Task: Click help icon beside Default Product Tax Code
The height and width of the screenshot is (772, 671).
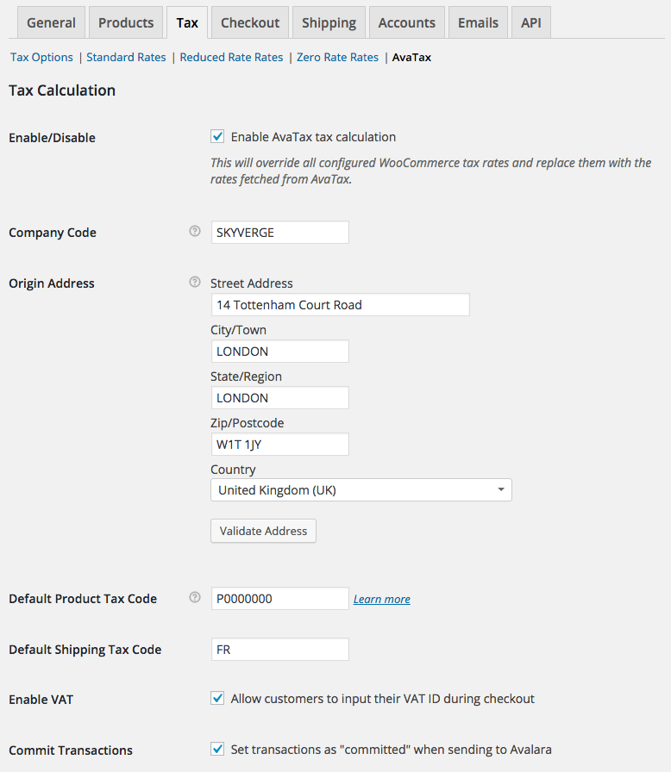Action: pyautogui.click(x=195, y=598)
